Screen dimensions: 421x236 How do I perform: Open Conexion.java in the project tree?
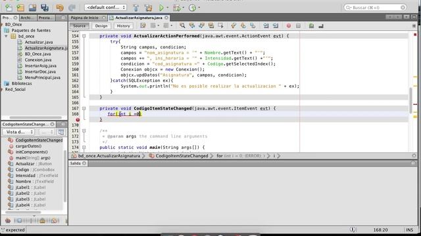coord(38,60)
